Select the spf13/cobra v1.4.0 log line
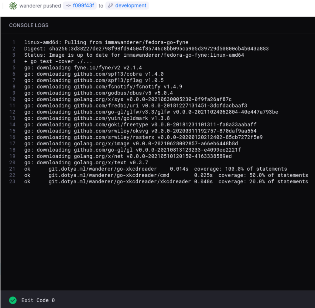The image size is (315, 308). [x=94, y=74]
